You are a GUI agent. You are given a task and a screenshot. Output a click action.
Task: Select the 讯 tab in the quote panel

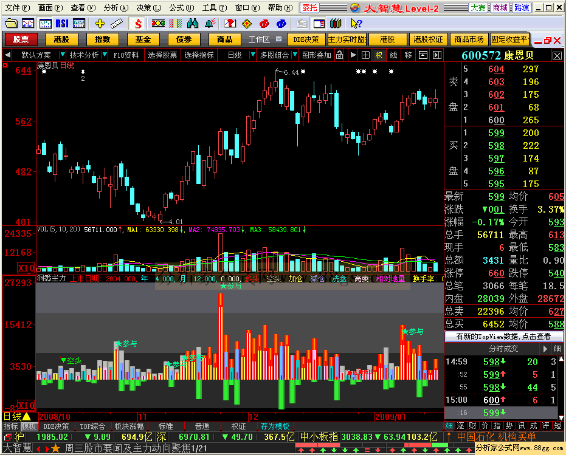click(x=521, y=426)
